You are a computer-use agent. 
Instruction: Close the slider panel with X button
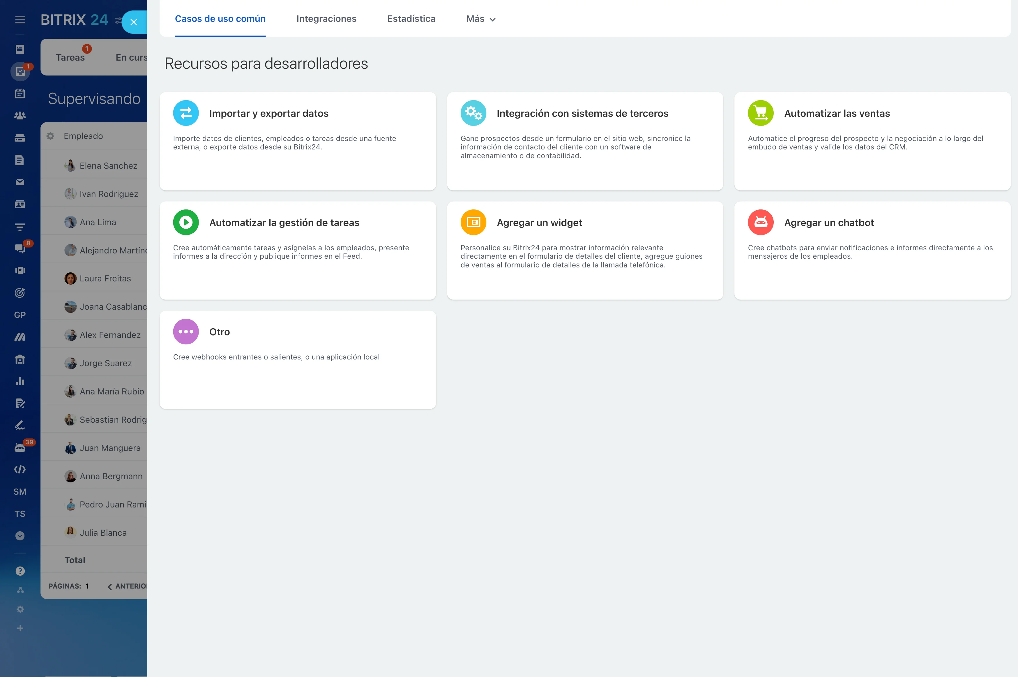pos(134,22)
